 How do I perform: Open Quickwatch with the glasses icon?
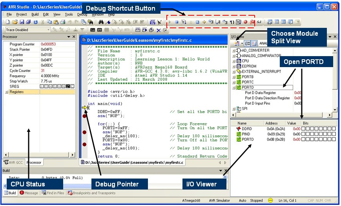point(259,22)
